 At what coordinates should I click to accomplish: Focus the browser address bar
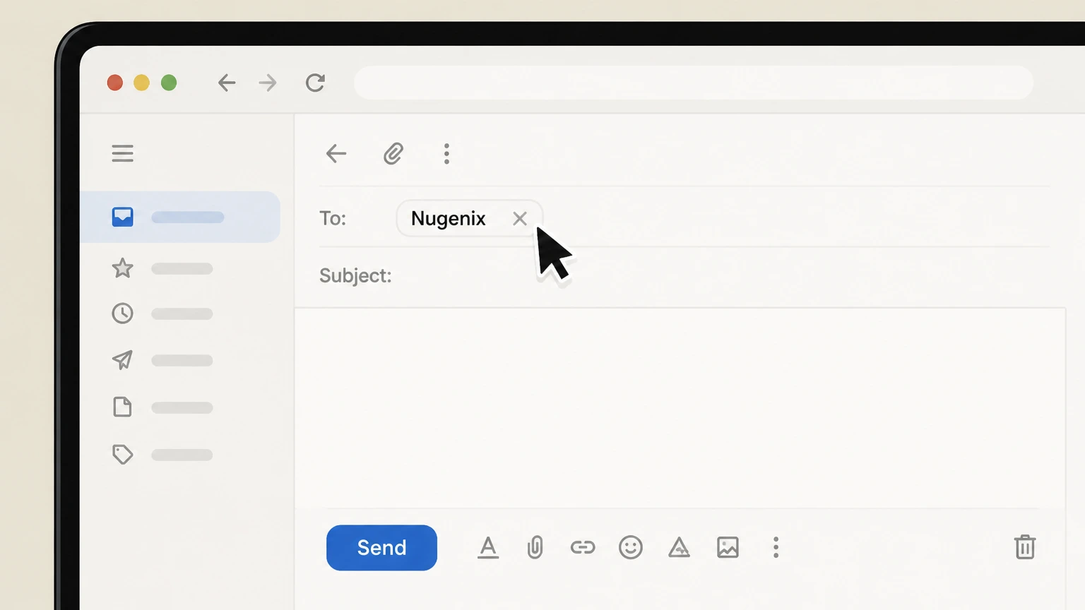(x=694, y=83)
